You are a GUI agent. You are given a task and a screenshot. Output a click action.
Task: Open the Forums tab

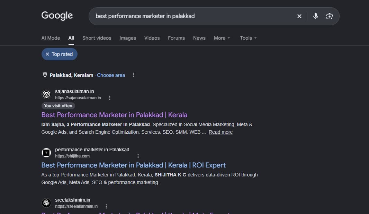[x=176, y=38]
